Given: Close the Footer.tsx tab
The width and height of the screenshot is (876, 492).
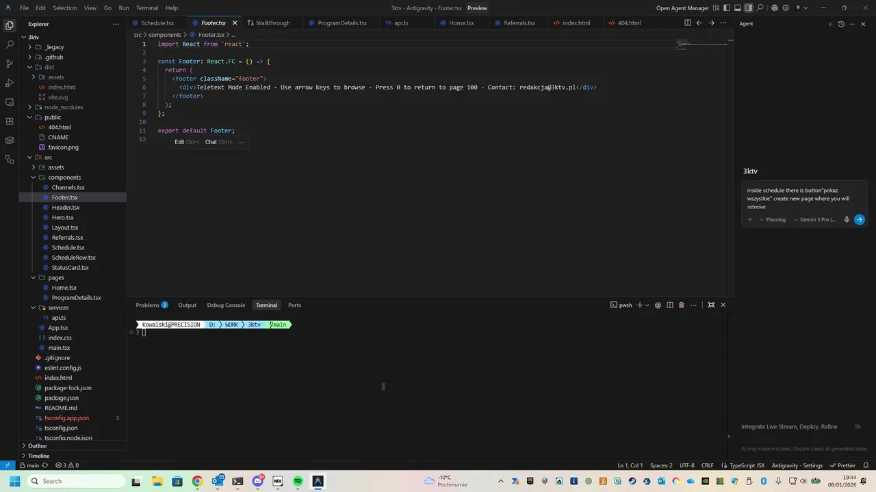Looking at the screenshot, I should pyautogui.click(x=234, y=23).
